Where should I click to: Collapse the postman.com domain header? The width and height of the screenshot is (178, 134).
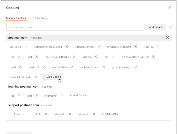pyautogui.click(x=18, y=38)
